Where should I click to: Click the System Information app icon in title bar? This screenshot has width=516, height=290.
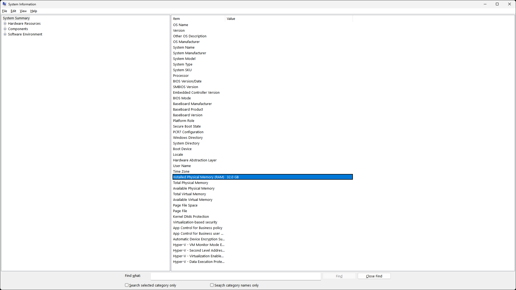tap(4, 4)
